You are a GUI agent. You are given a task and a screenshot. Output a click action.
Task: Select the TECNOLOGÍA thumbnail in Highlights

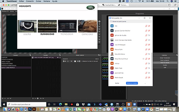pyautogui.click(x=67, y=26)
